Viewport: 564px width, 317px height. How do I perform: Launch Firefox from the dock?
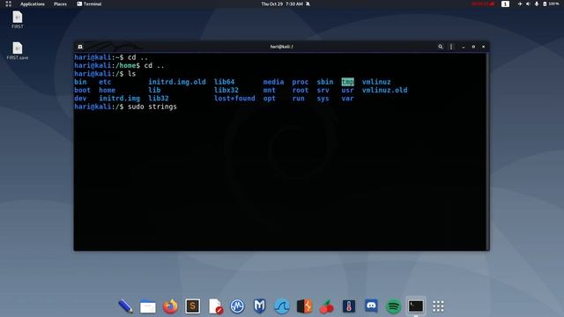click(x=170, y=306)
